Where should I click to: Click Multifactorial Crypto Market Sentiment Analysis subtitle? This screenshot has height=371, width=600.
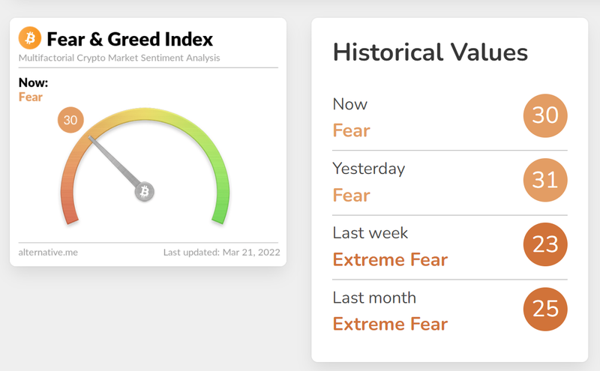[119, 58]
